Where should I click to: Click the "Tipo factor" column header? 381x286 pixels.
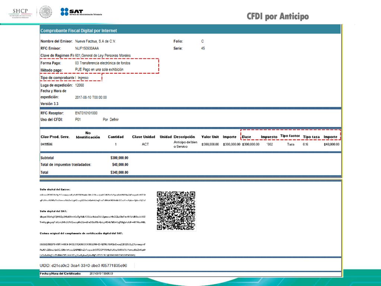tap(290, 136)
